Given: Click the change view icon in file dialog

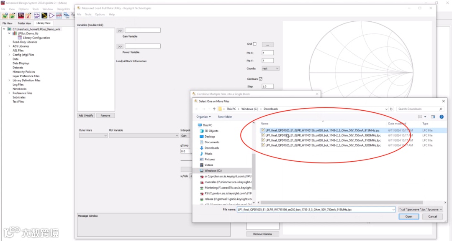Looking at the screenshot, I should point(420,117).
